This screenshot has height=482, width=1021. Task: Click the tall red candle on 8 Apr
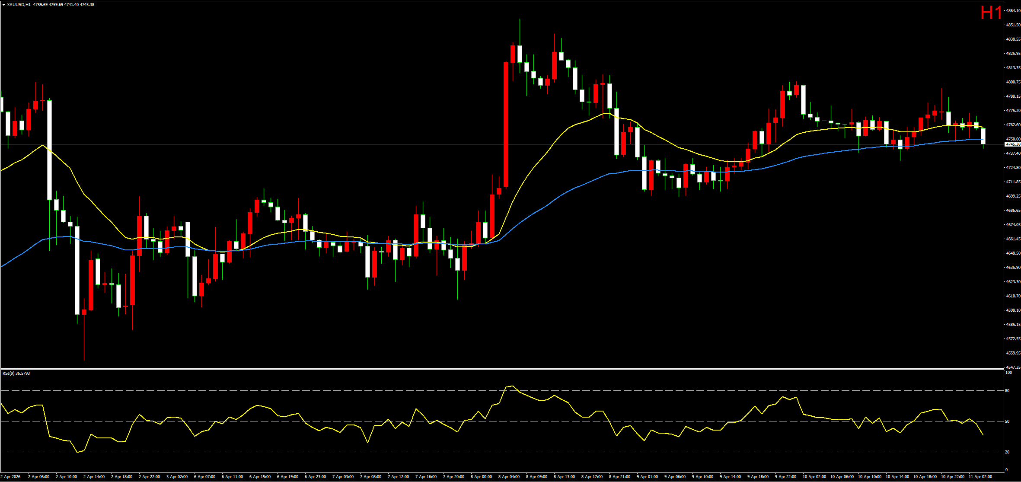(x=506, y=125)
